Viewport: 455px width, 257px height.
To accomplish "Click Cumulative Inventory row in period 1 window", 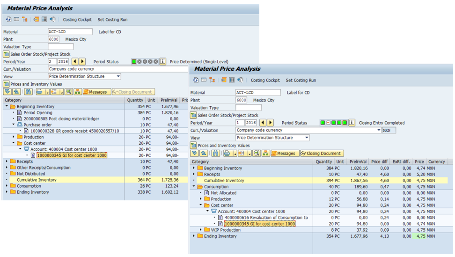I will click(319, 180).
